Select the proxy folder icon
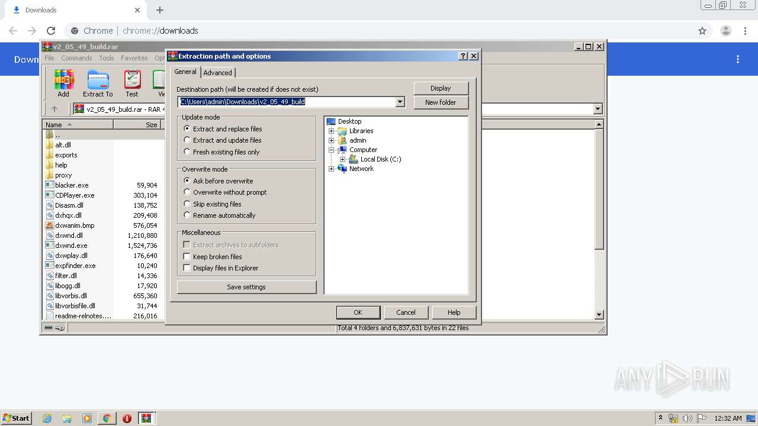Screen dimensions: 758x426 50,175
